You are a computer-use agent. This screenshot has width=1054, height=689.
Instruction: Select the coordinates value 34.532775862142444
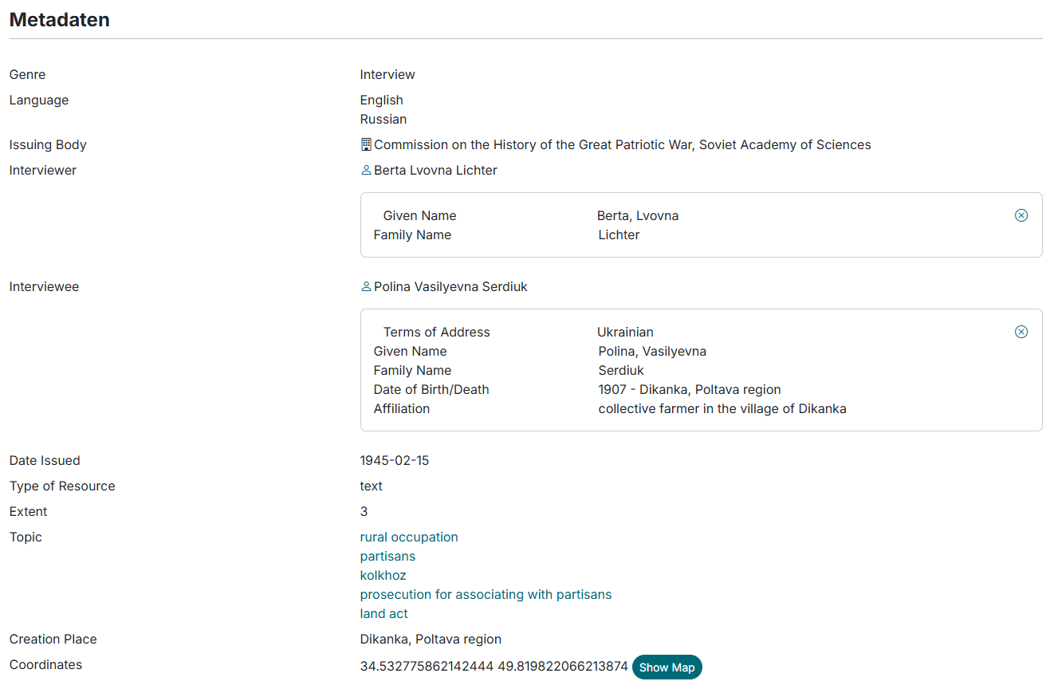(427, 666)
